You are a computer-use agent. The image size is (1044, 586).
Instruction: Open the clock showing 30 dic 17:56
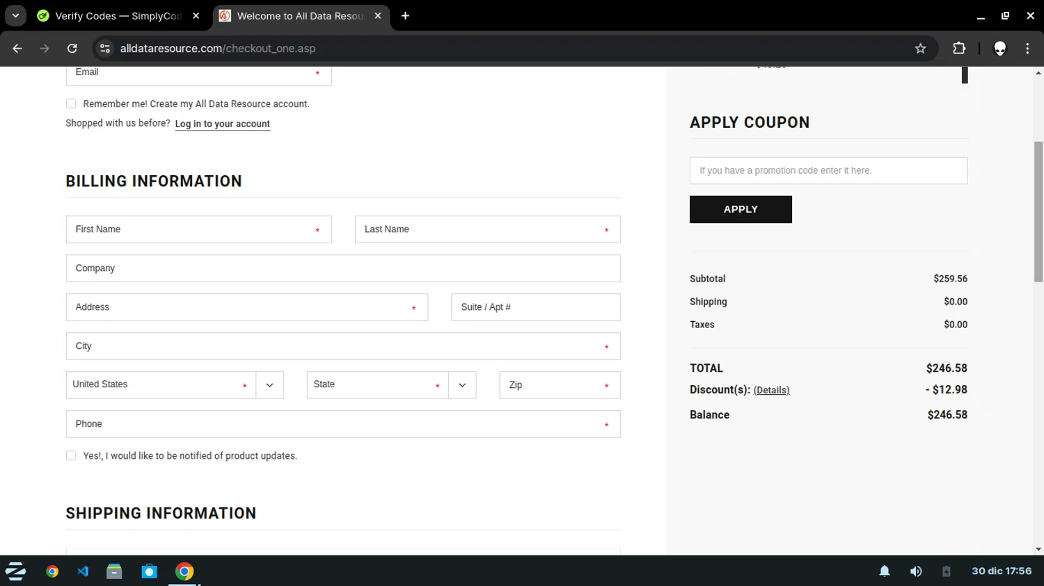click(x=1002, y=571)
